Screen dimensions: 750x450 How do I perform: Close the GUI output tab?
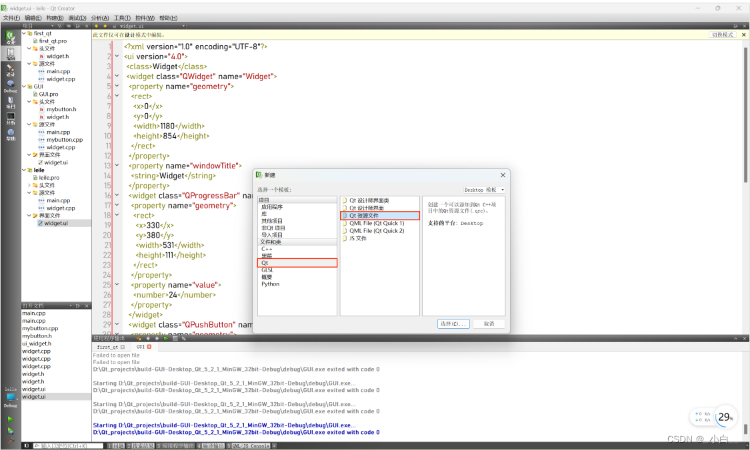149,347
